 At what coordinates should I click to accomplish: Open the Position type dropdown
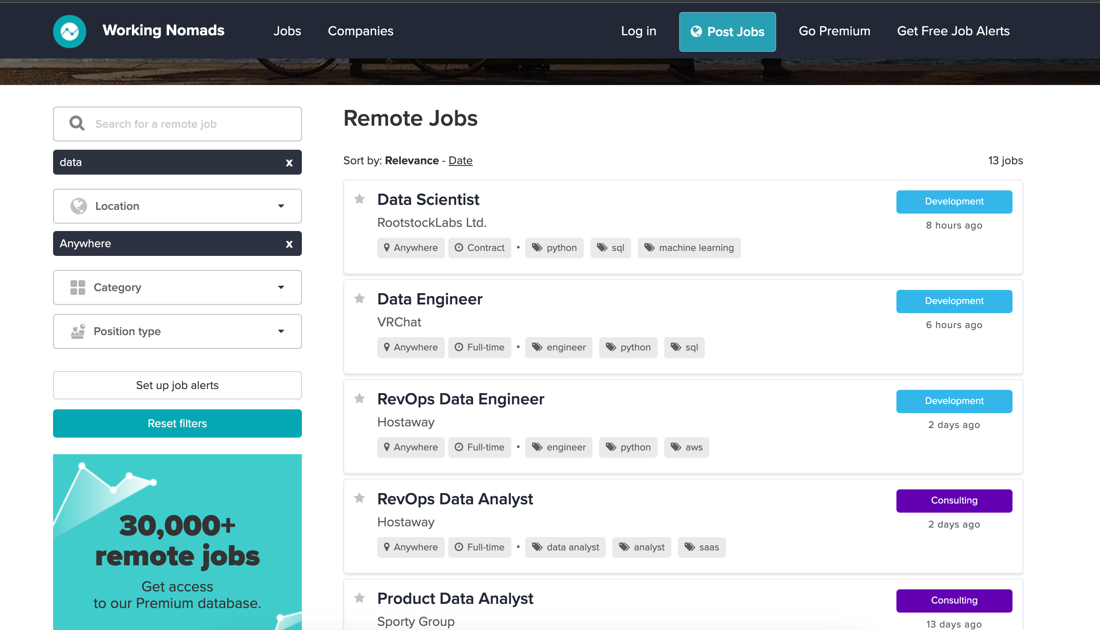[x=177, y=331]
